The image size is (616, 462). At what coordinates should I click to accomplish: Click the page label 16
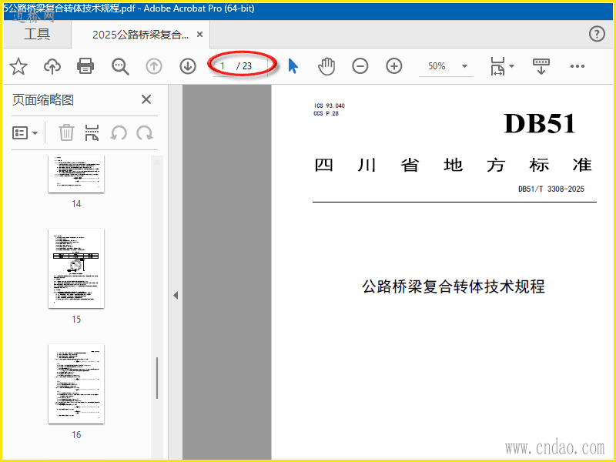(x=76, y=434)
